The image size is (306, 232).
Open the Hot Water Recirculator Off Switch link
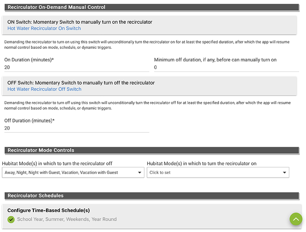(44, 89)
